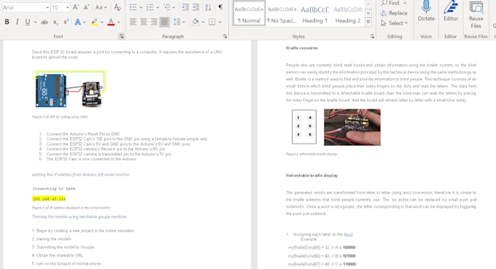The width and height of the screenshot is (496, 269).
Task: Toggle Subscript formatting
Action: point(55,22)
